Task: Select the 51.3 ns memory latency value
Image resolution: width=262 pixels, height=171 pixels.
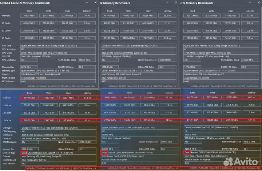Action: tap(87, 98)
